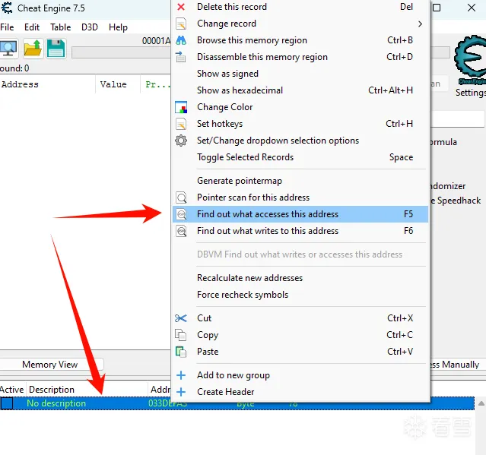The image size is (486, 455).
Task: Click the Value column header
Action: pos(113,84)
